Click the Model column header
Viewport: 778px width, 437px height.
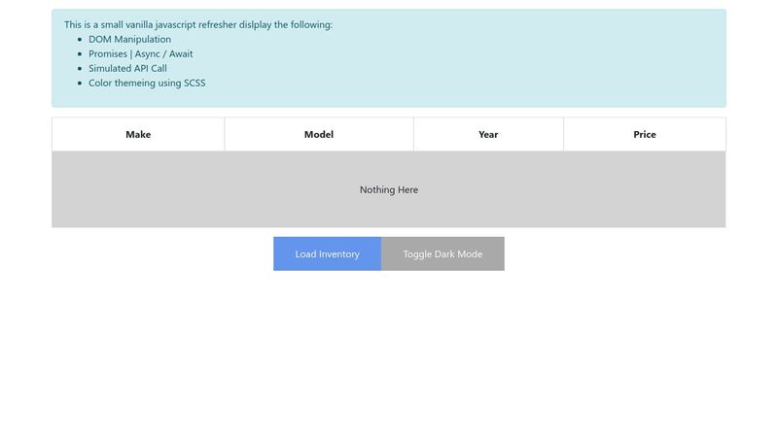(x=319, y=134)
